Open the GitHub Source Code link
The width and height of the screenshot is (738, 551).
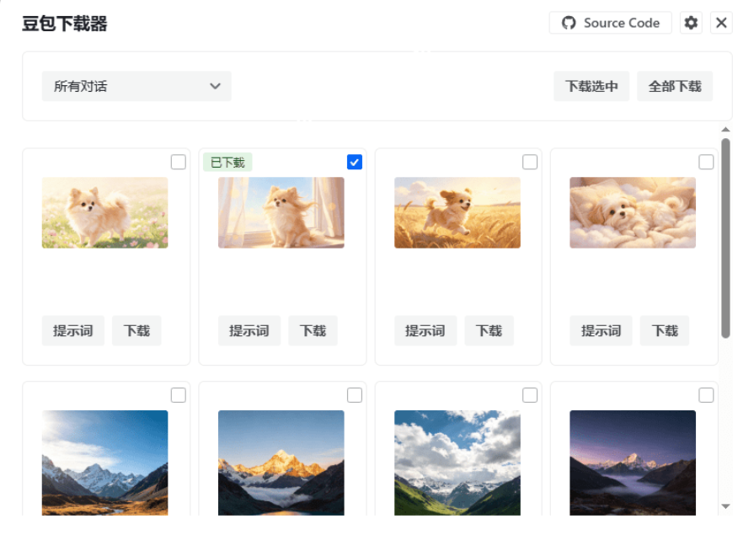pyautogui.click(x=610, y=23)
